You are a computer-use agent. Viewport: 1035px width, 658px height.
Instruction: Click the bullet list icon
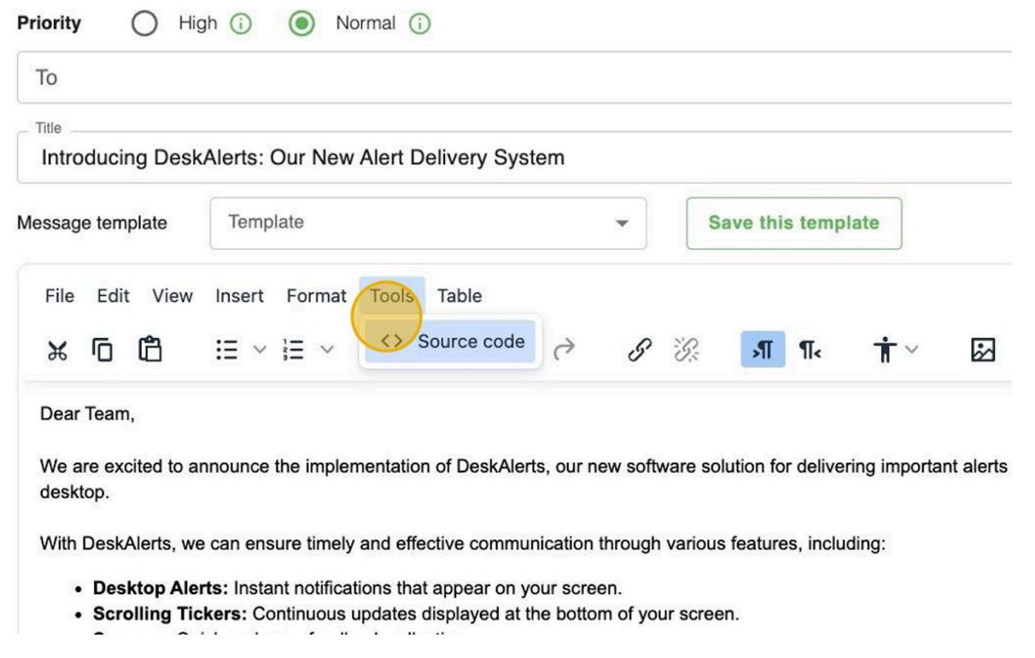(227, 349)
